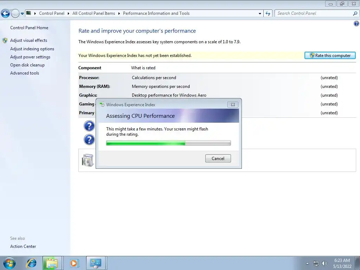Open Adjust indexing options link
The width and height of the screenshot is (360, 270).
pos(32,49)
